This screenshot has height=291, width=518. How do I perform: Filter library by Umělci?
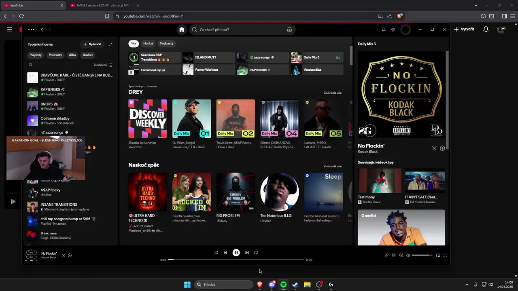(x=88, y=55)
